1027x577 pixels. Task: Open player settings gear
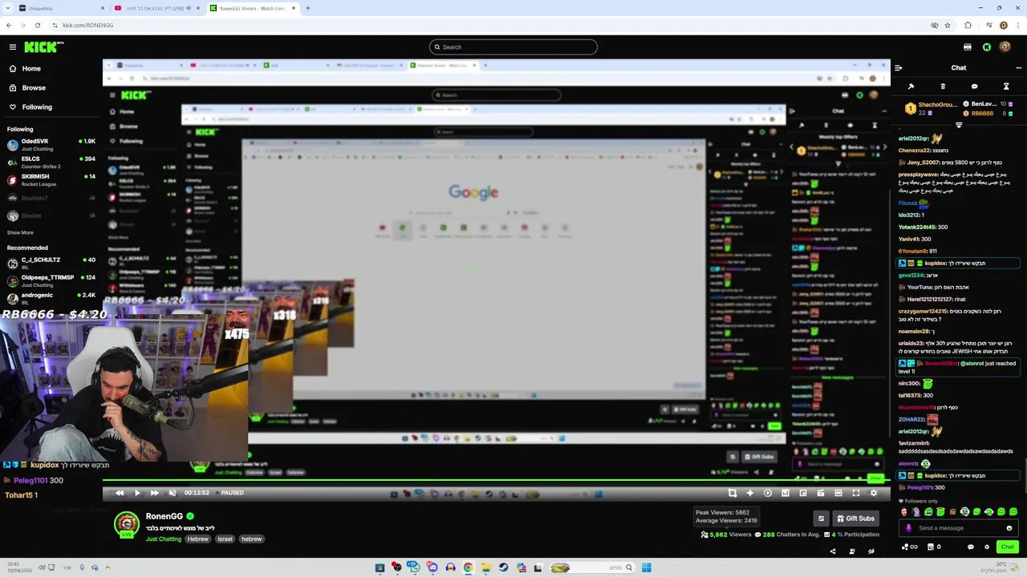874,493
